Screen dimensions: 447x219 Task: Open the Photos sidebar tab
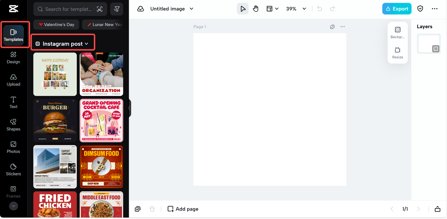13,147
